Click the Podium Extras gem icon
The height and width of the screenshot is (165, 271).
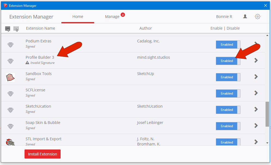10,45
